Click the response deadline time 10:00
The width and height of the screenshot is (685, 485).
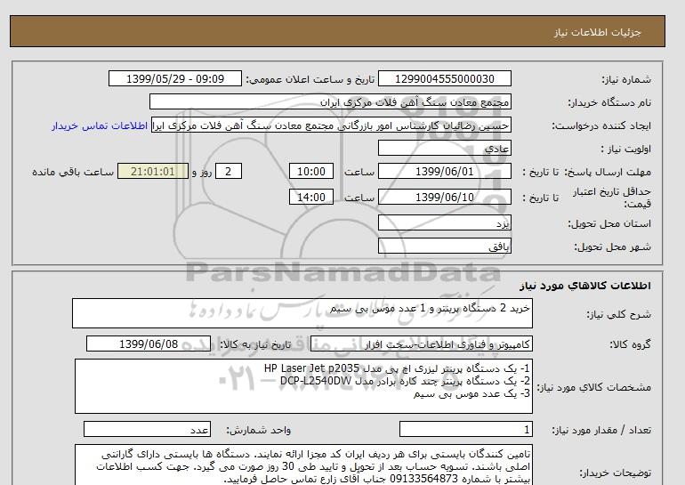pos(311,171)
